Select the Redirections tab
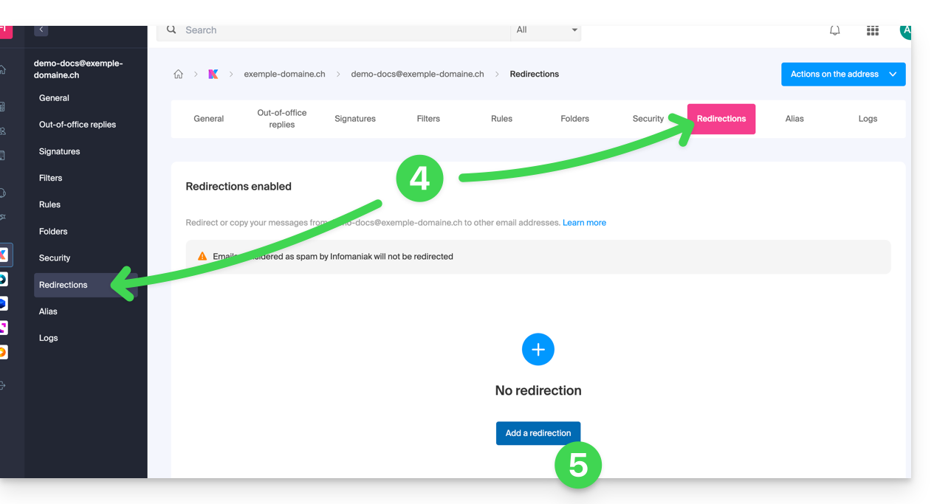This screenshot has width=937, height=504. pyautogui.click(x=721, y=119)
